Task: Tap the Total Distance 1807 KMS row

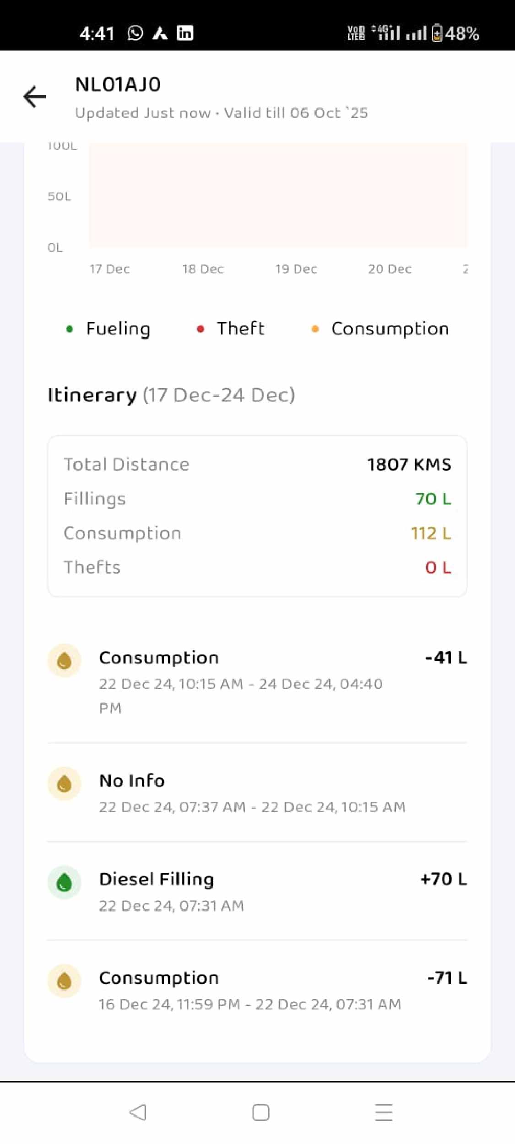Action: click(257, 464)
